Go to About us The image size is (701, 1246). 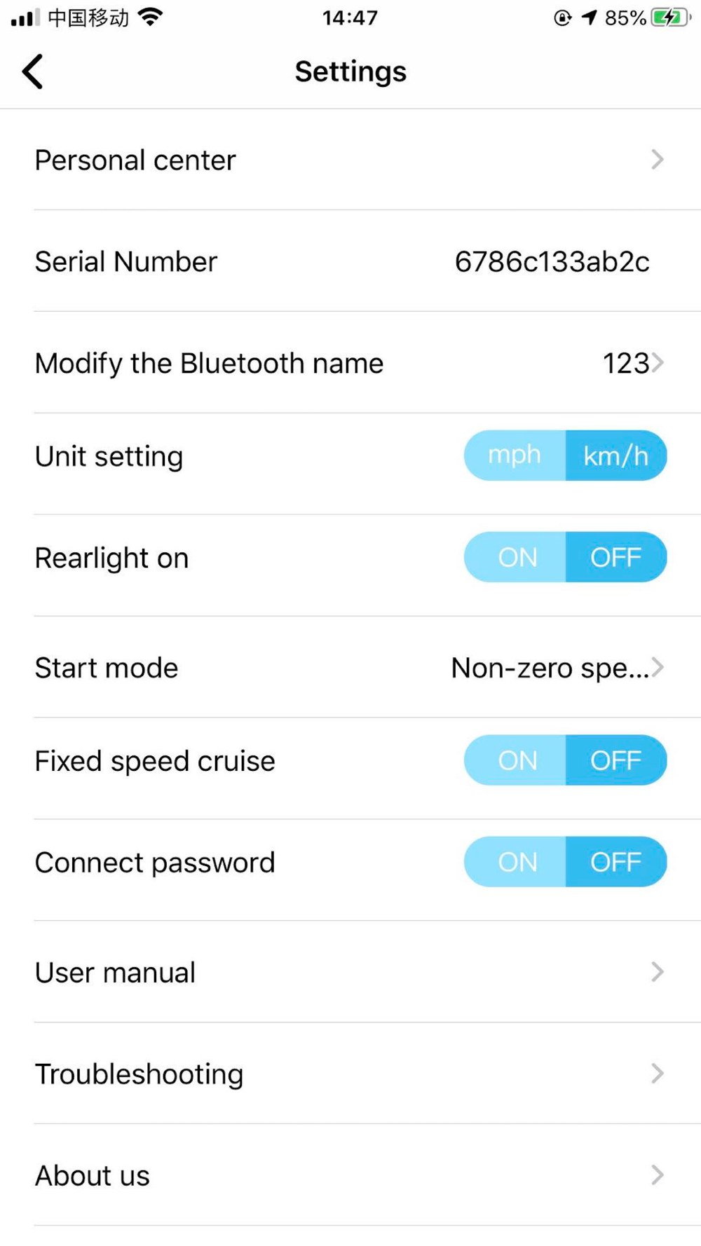click(x=93, y=1175)
